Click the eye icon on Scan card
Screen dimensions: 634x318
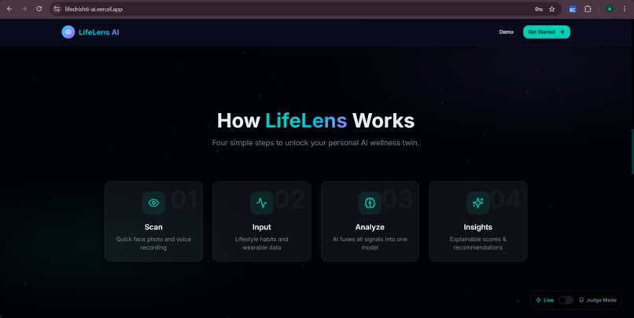[x=153, y=203]
